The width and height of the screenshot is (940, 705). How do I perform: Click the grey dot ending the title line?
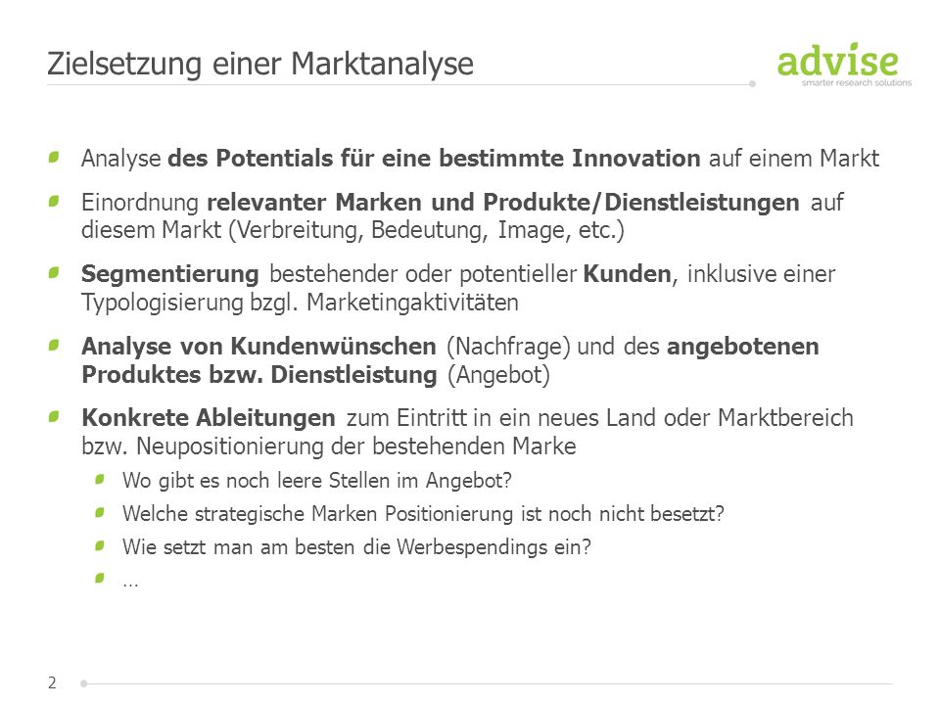coord(752,84)
